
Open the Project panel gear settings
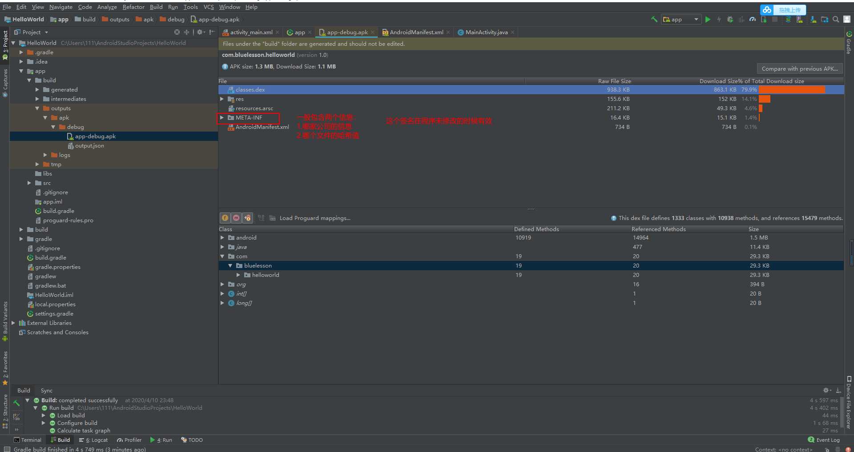[x=201, y=32]
